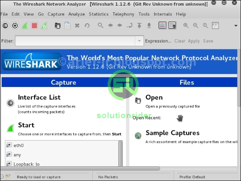Click the Ready to load or capture status
Viewport: 241px width, 181px height.
tap(38, 177)
